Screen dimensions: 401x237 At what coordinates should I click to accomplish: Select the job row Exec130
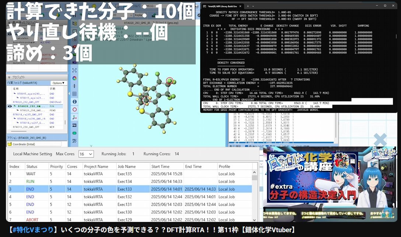(130, 212)
